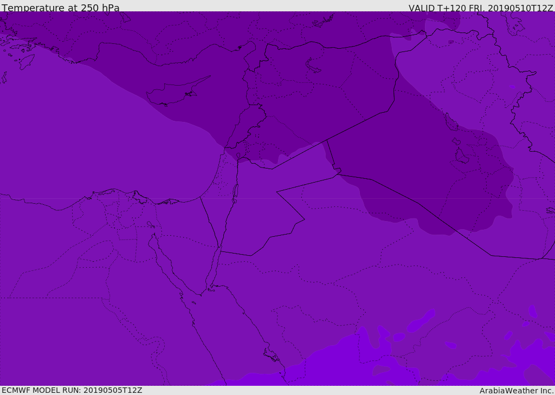The image size is (555, 395).
Task: Click the 'ArabiaWeather Inc.' credit text
Action: pyautogui.click(x=517, y=391)
